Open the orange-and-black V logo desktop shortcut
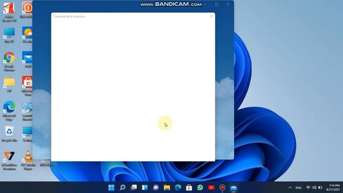 click(x=9, y=160)
